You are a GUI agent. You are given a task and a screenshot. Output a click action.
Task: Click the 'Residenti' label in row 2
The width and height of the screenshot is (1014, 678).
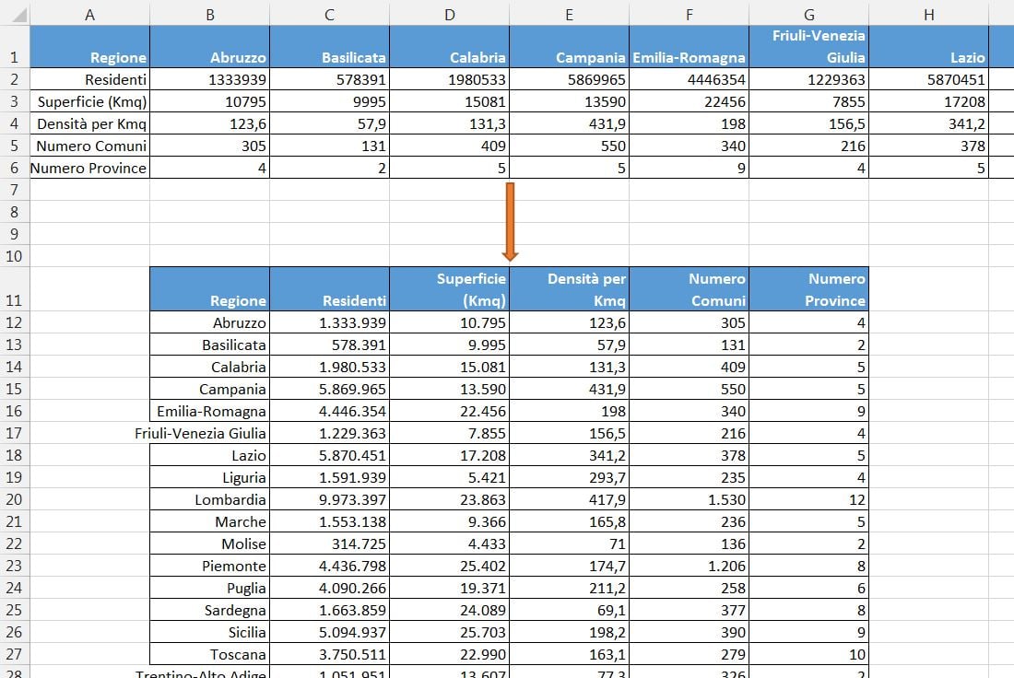(90, 79)
